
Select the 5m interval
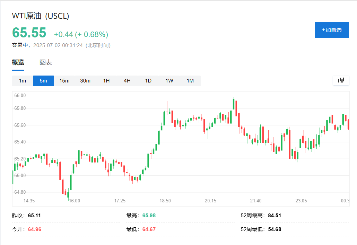pos(43,81)
